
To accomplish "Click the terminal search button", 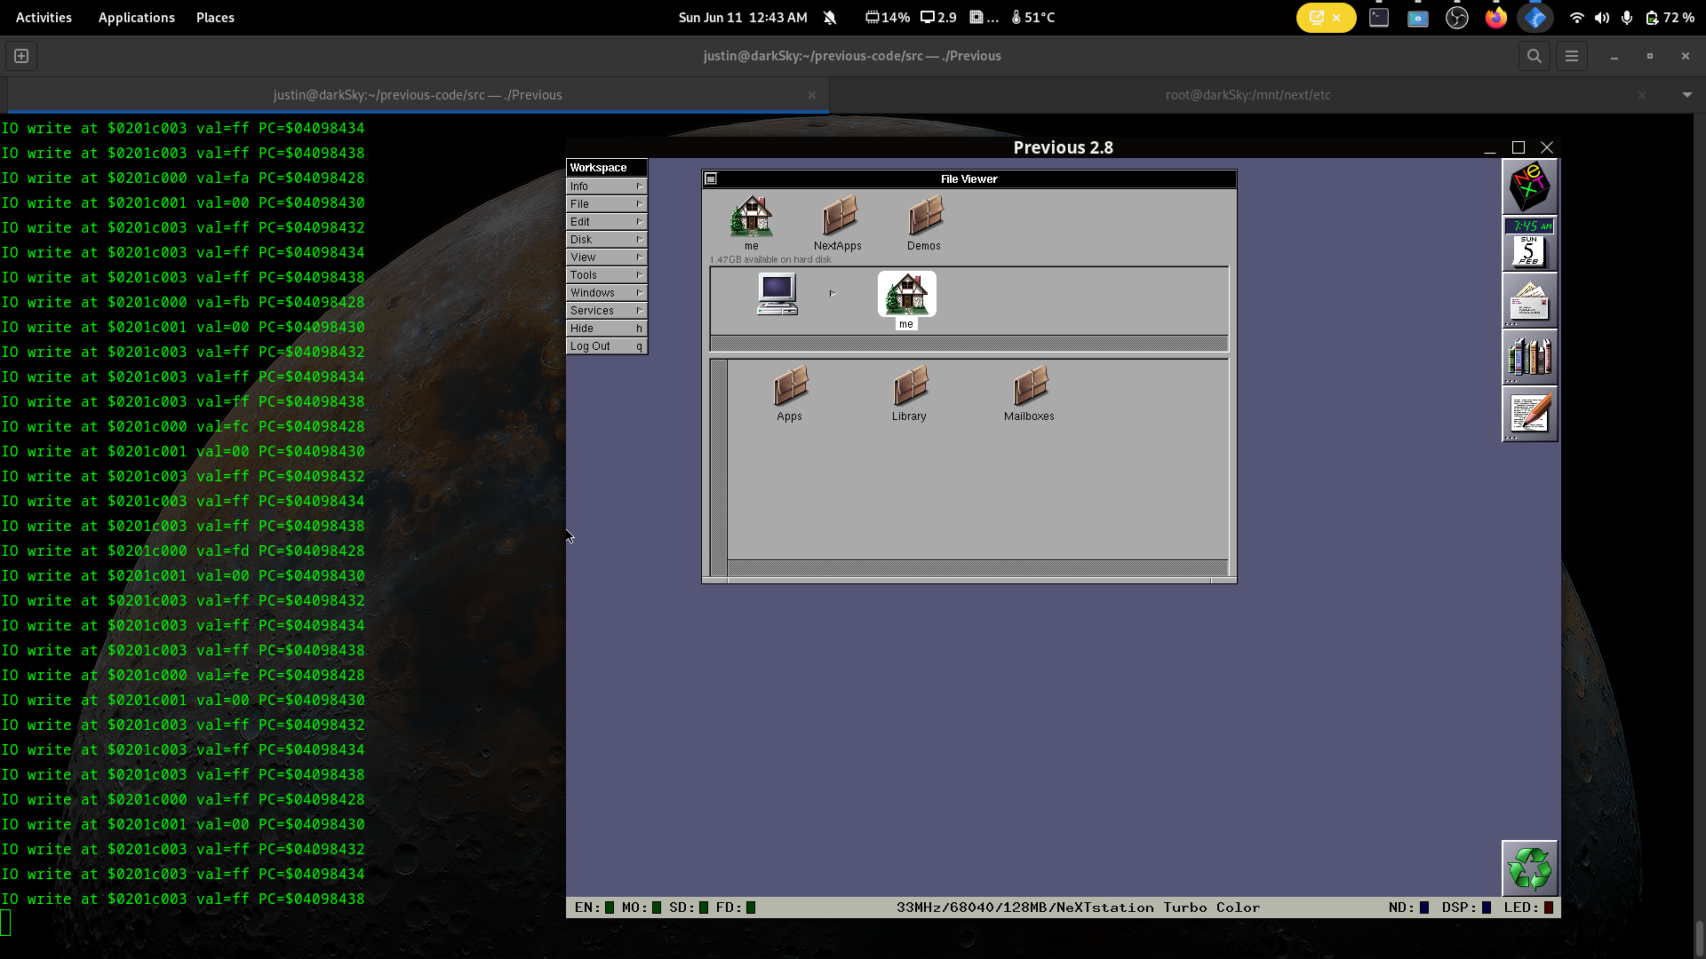I will 1534,56.
